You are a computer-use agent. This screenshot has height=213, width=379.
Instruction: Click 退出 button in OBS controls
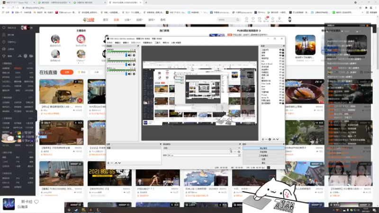coord(263,163)
